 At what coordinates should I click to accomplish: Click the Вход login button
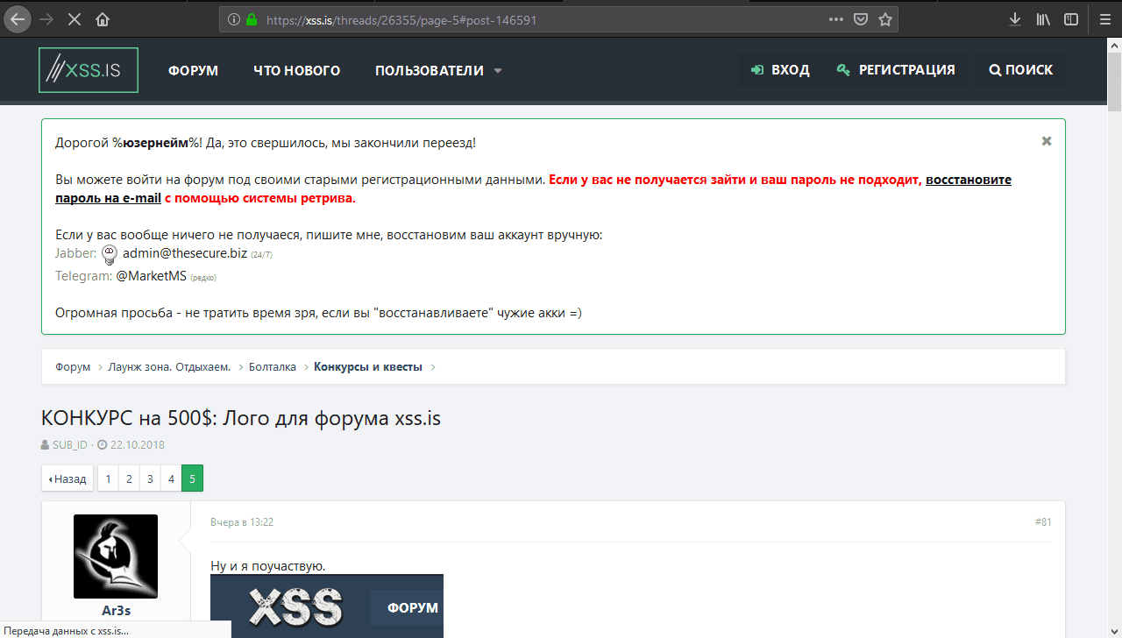point(780,70)
